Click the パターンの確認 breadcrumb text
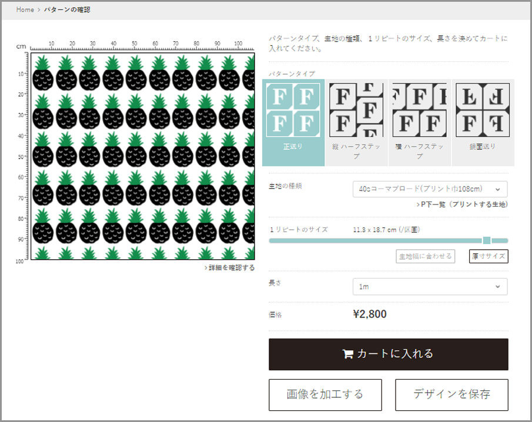This screenshot has width=532, height=422. point(67,9)
